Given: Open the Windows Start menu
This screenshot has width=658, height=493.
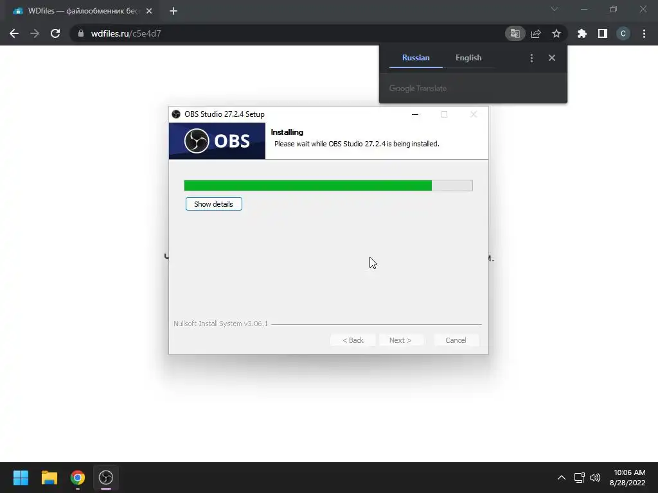Looking at the screenshot, I should 21,478.
